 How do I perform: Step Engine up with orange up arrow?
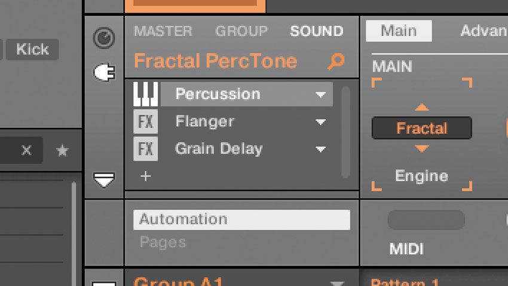pyautogui.click(x=421, y=107)
